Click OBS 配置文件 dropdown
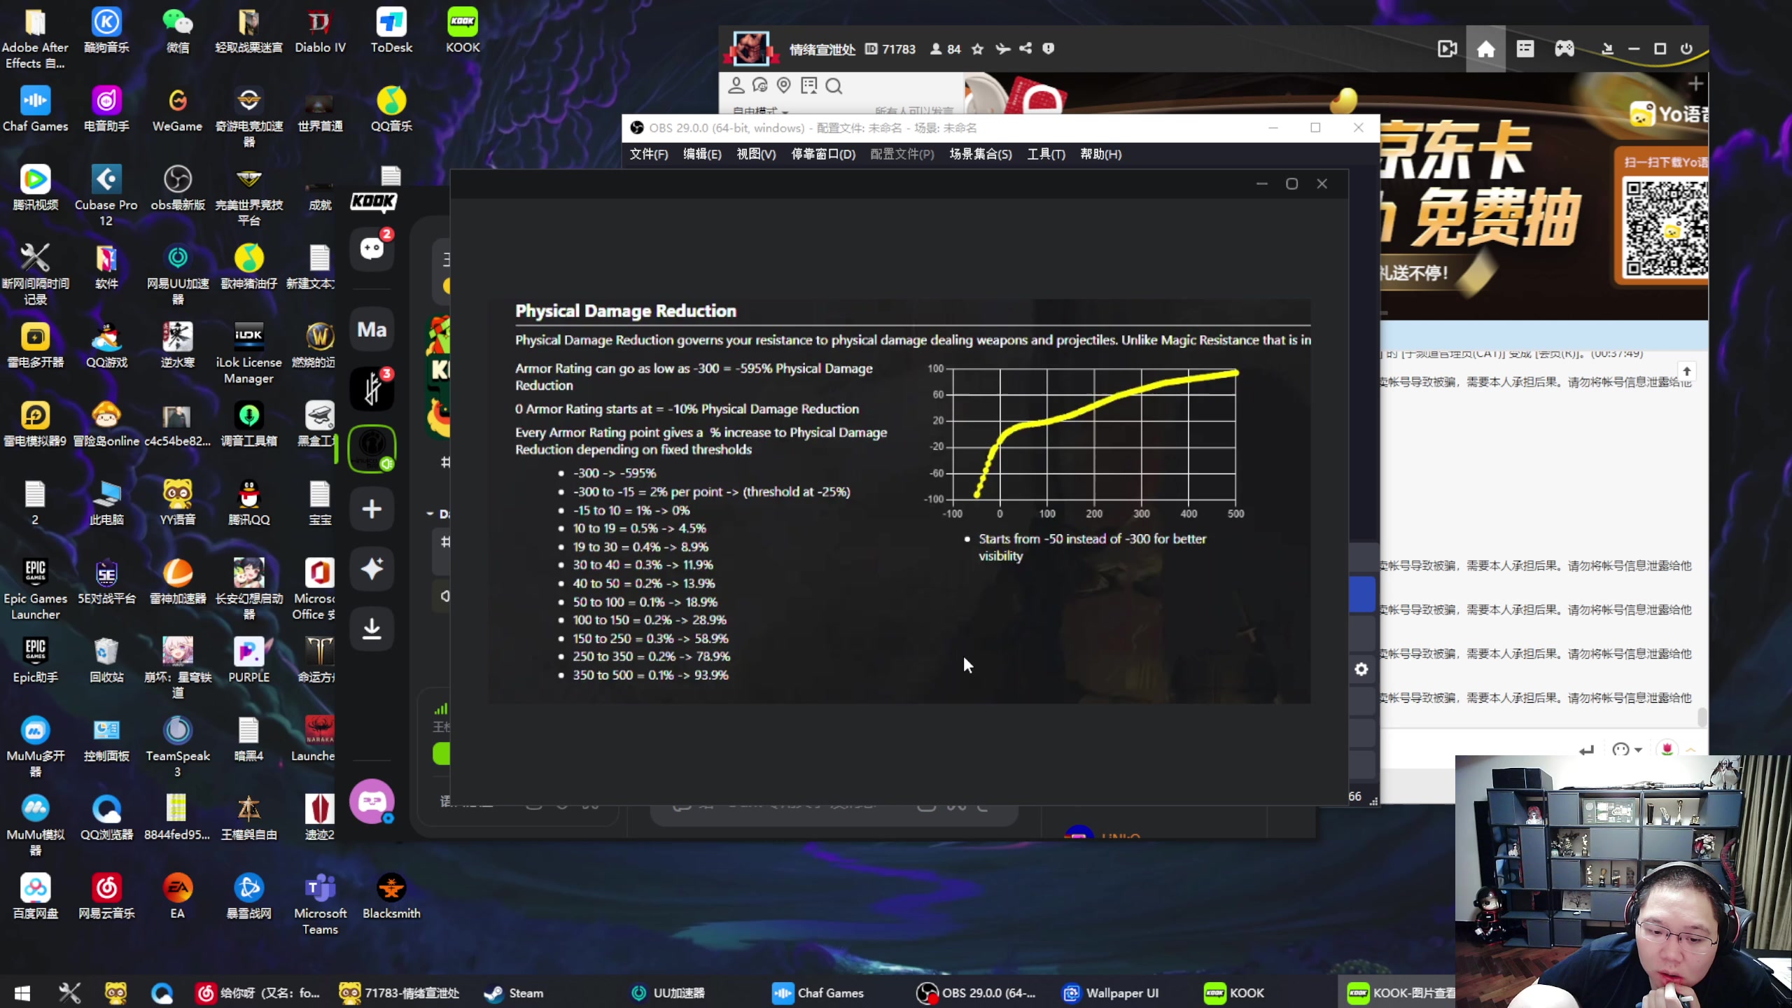Image resolution: width=1792 pixels, height=1008 pixels. point(902,154)
